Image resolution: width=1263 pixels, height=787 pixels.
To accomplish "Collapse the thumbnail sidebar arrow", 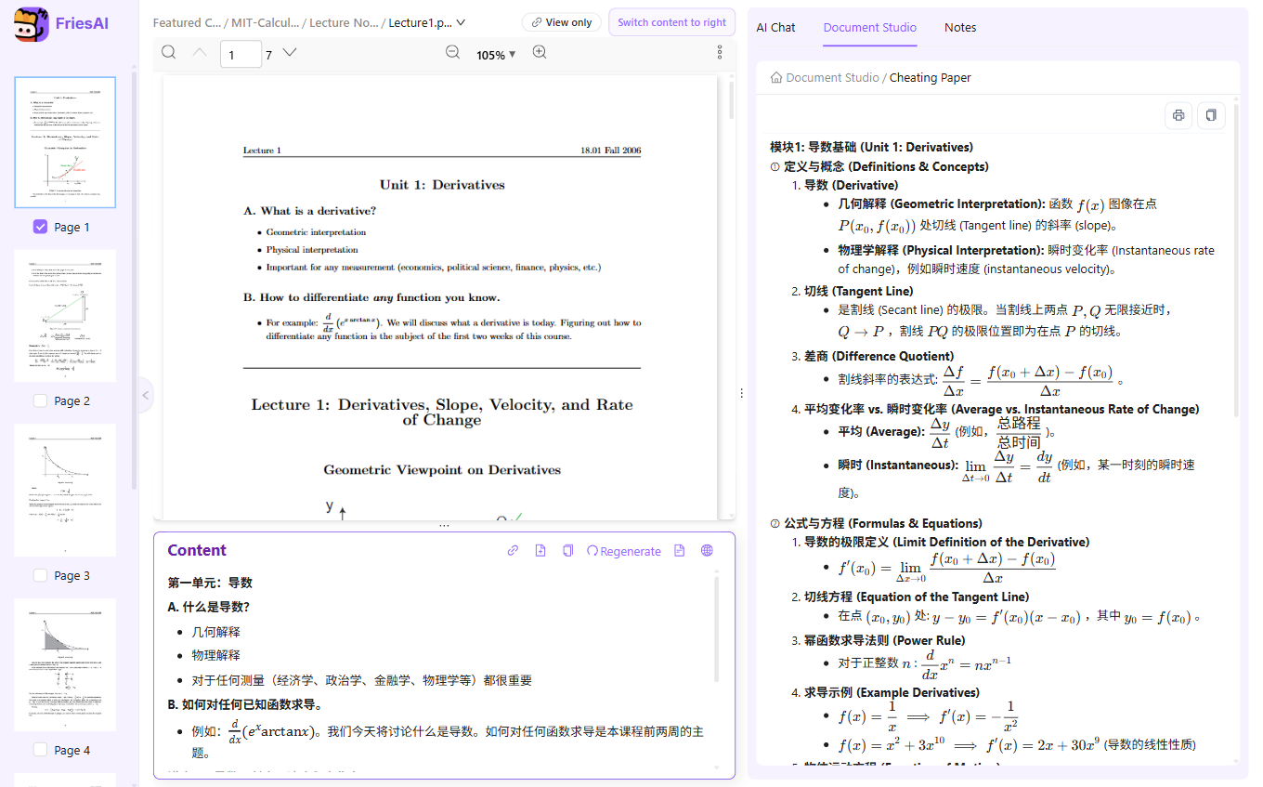I will (x=145, y=396).
